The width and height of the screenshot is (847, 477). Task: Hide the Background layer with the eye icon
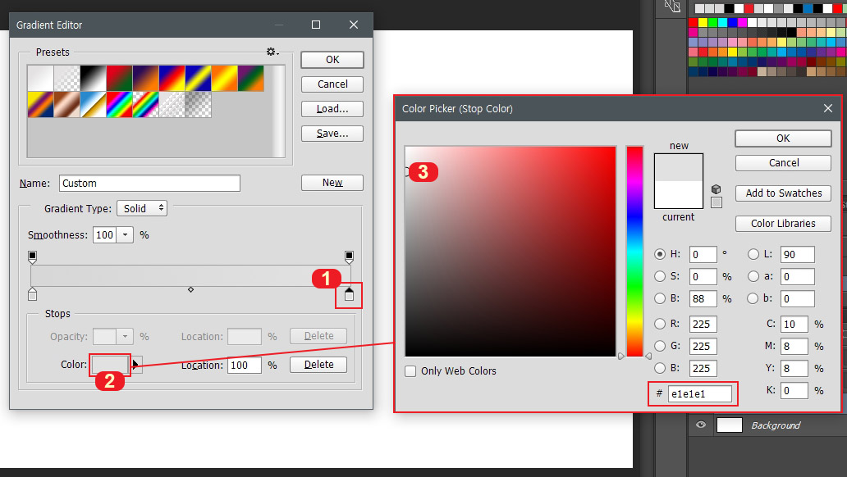(x=701, y=425)
